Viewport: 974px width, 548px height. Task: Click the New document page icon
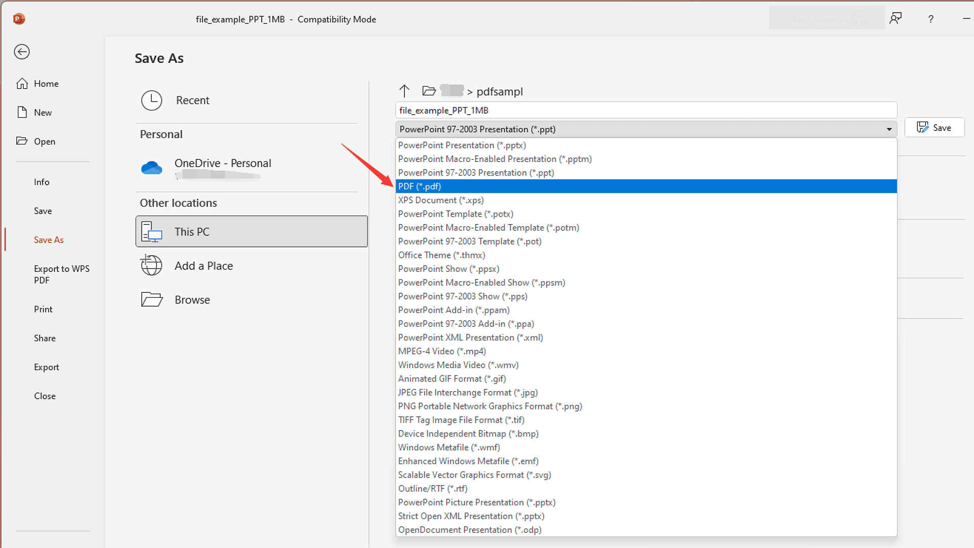tap(22, 112)
